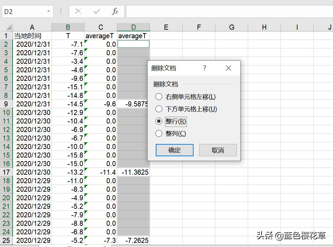Open the insert function fx icon
333x247 pixels.
(115, 11)
